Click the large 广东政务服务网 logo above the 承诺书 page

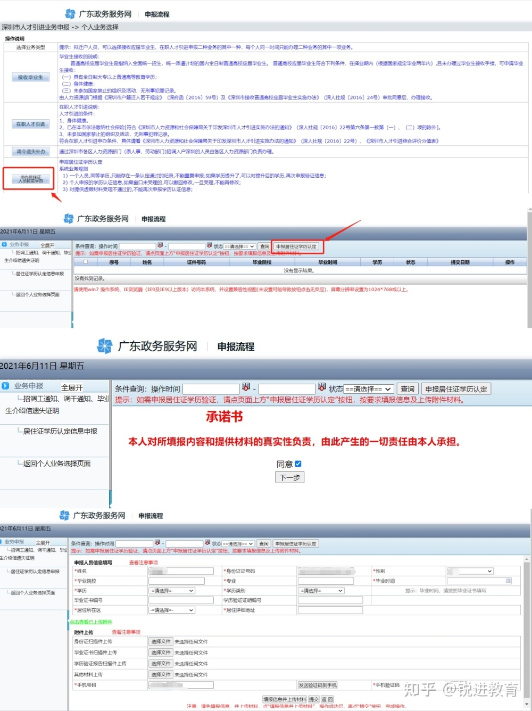(x=147, y=346)
